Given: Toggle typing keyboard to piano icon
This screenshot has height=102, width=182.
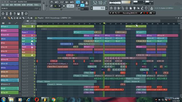Looking at the screenshot, I should pos(78,2).
